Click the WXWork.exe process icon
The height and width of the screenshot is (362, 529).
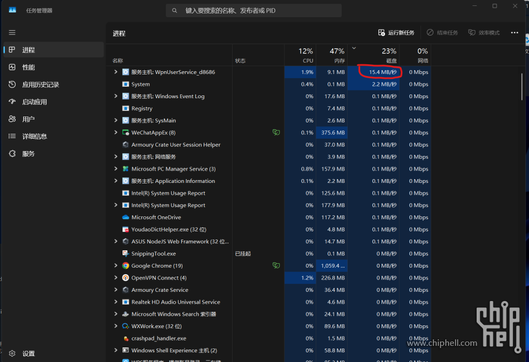coord(125,326)
